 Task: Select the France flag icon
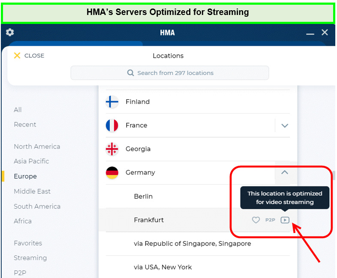point(112,125)
